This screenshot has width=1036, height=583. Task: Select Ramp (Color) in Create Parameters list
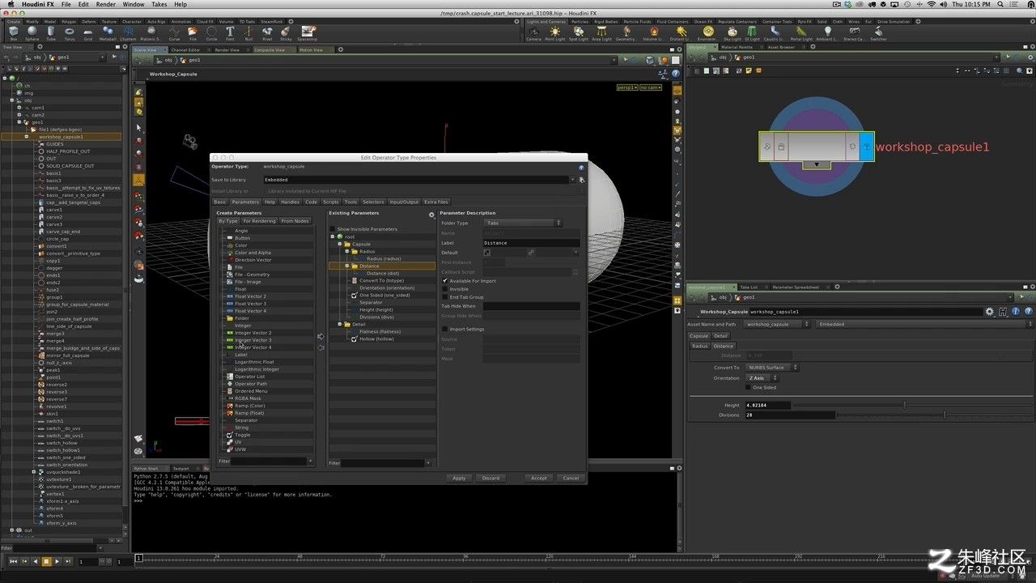pyautogui.click(x=249, y=406)
